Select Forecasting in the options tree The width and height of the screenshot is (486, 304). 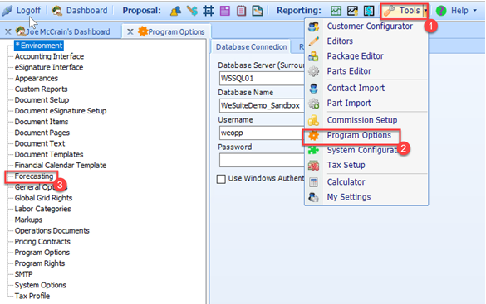(34, 176)
